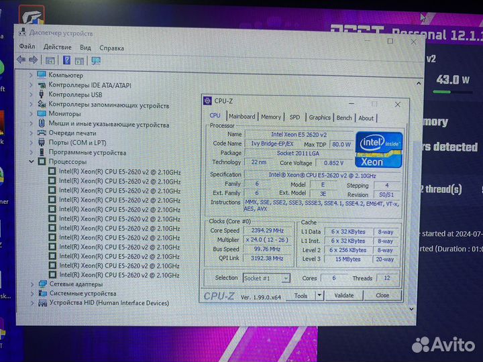Click the CPU-Z title bar app icon

point(208,101)
